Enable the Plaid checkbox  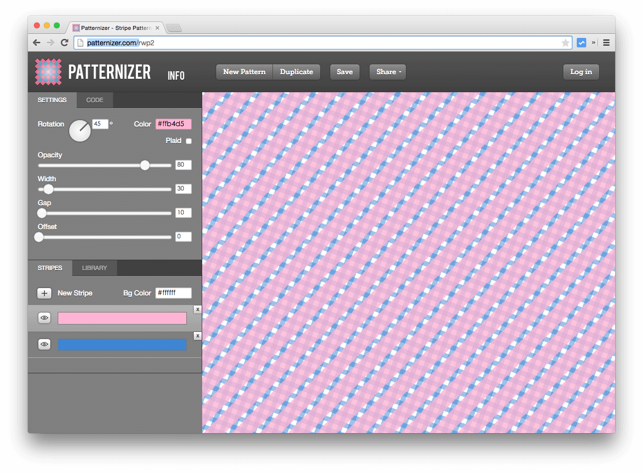click(x=189, y=141)
